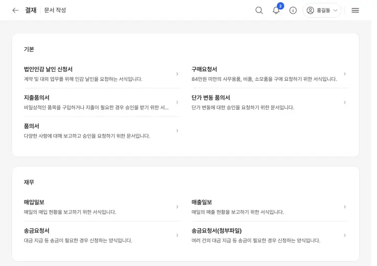Viewport: 377px width, 266px height.
Task: Open 구매요청서 chevron arrow
Action: 345,74
